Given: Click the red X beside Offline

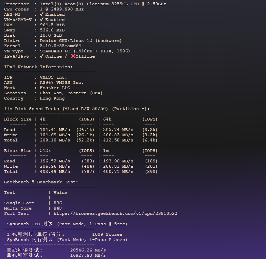Looking at the screenshot, I should (x=73, y=56).
